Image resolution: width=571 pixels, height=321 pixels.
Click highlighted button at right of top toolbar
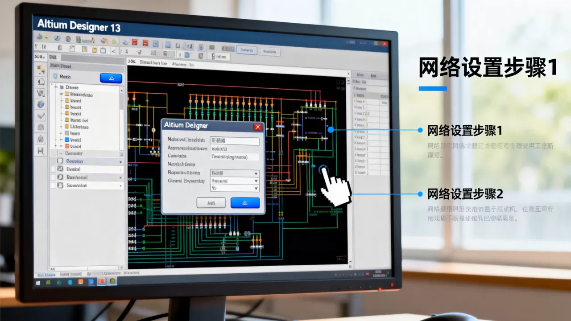(x=247, y=50)
